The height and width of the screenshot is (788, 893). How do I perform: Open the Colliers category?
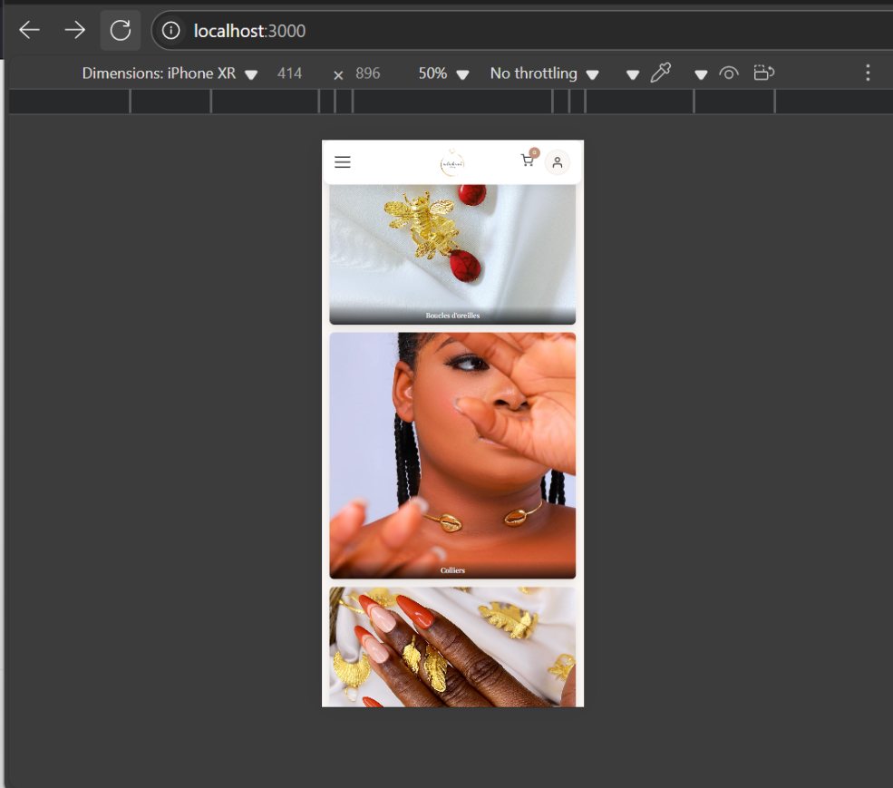click(452, 455)
